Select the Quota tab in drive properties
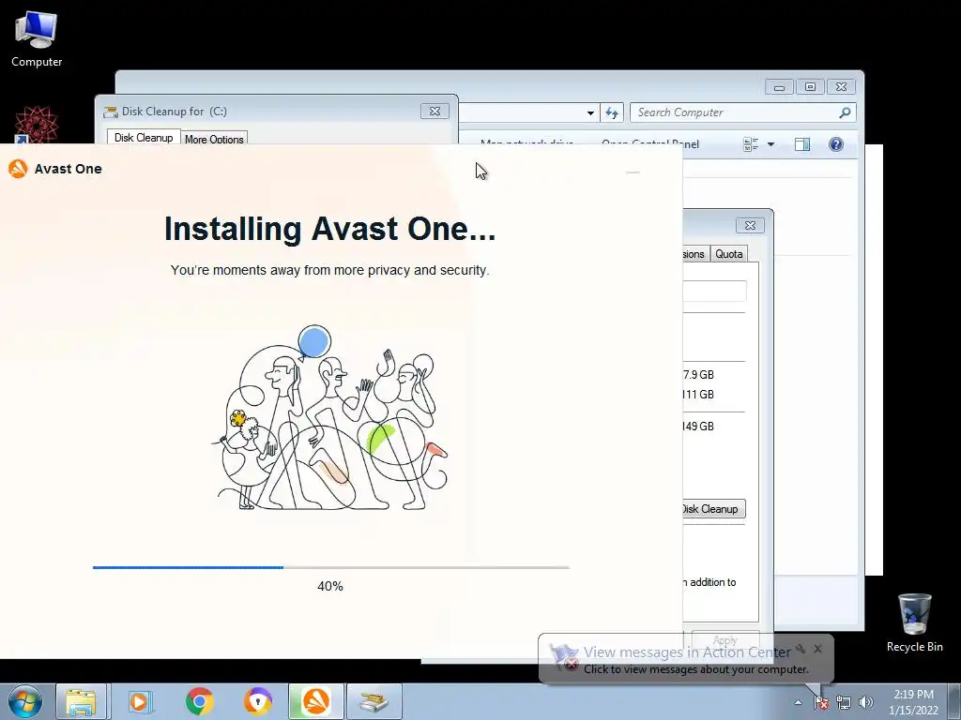961x720 pixels. pyautogui.click(x=728, y=253)
